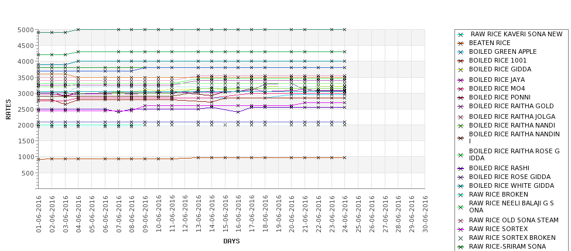571x251 pixels.
Task: Click the 19-06-2016 date label
Action: 278,214
